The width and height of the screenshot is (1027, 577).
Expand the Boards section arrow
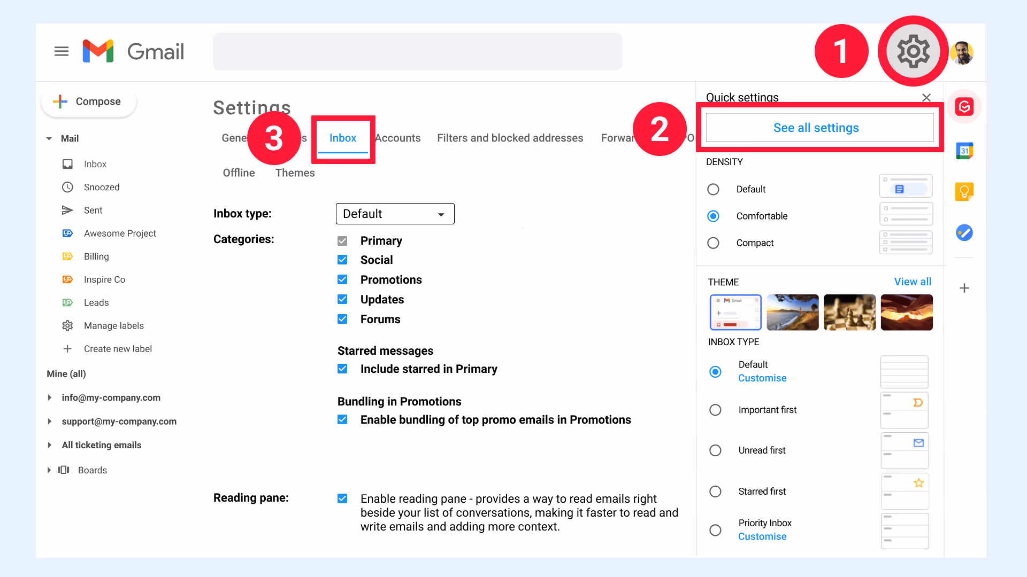[49, 470]
